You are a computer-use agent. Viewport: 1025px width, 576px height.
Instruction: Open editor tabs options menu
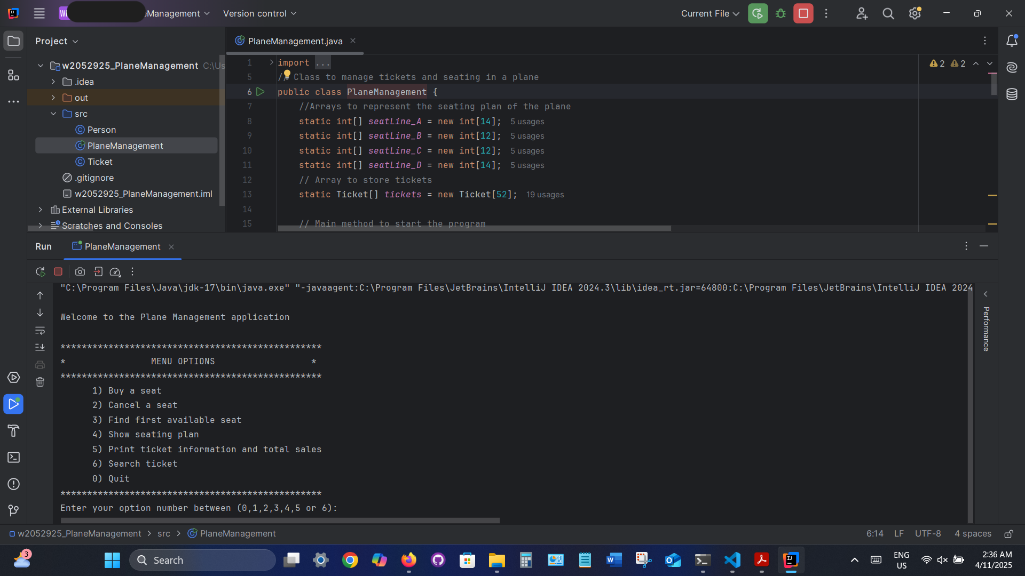985,41
